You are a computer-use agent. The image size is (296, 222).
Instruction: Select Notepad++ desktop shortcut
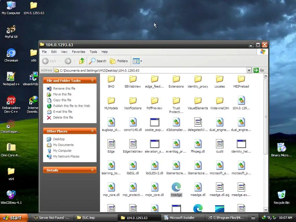pyautogui.click(x=11, y=79)
